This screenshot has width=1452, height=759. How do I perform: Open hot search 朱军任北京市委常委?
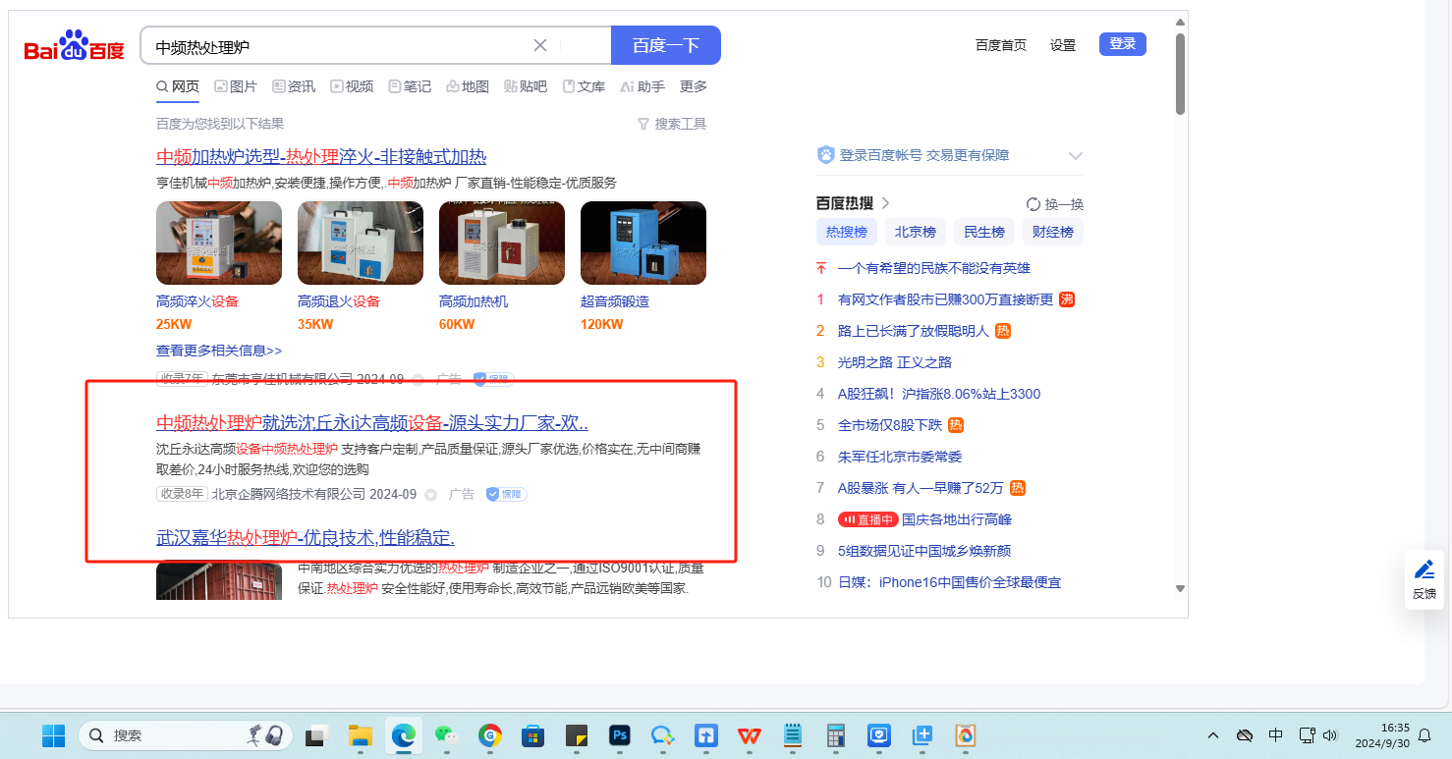pyautogui.click(x=900, y=457)
